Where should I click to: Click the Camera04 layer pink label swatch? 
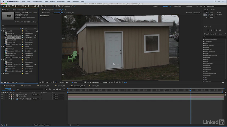coord(11,97)
